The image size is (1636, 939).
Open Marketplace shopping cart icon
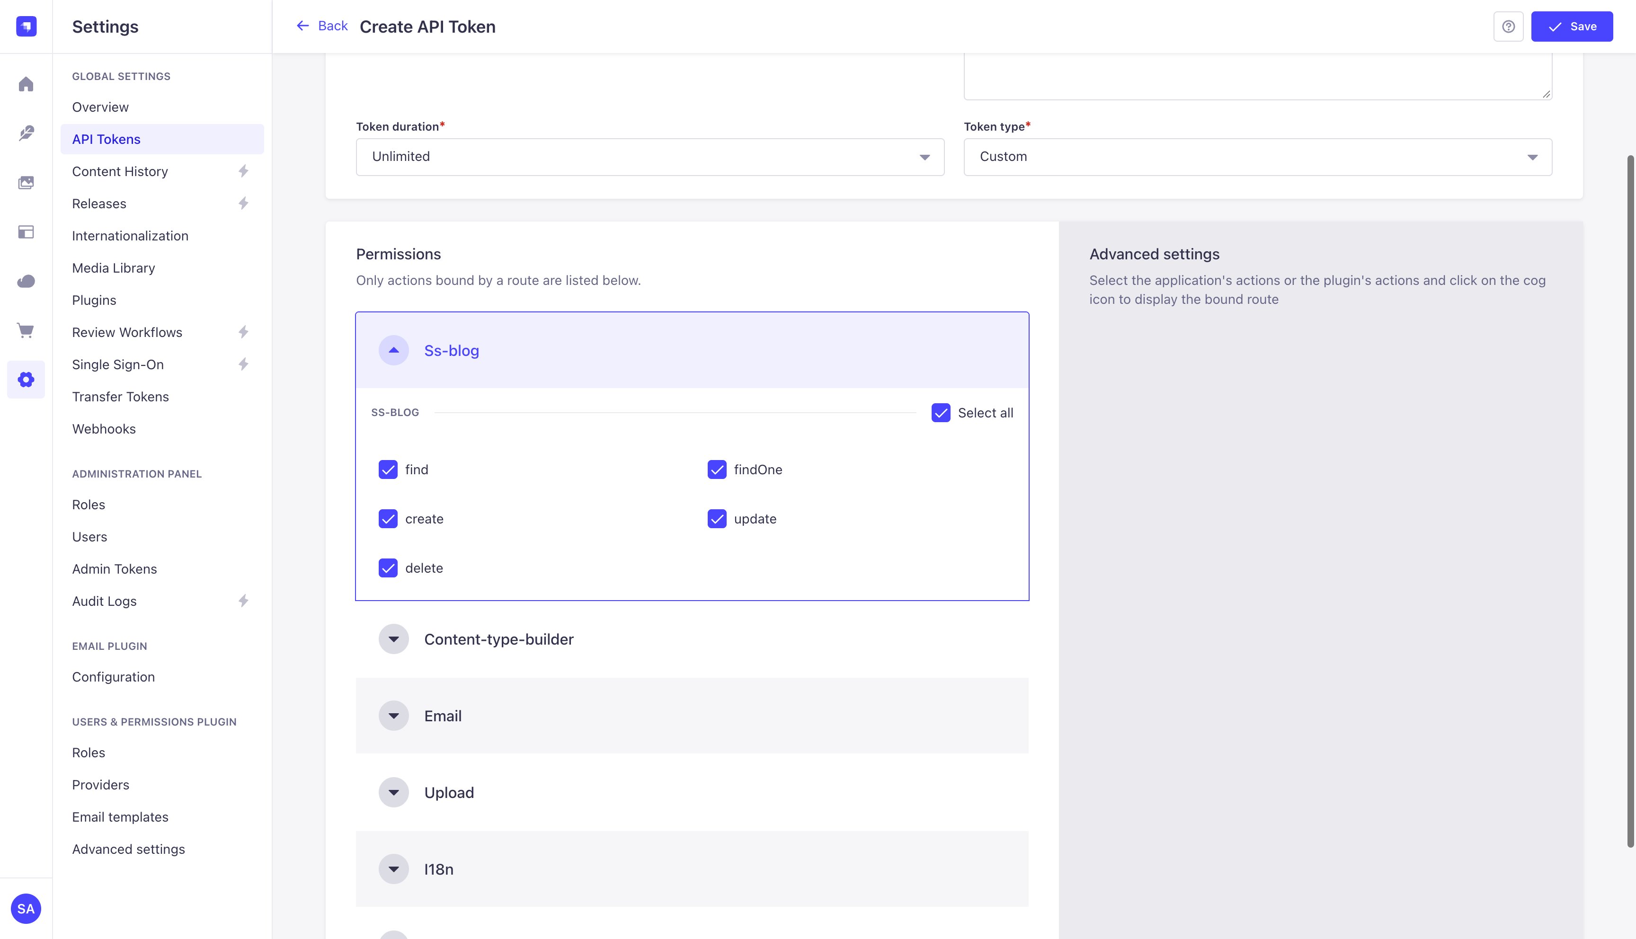pos(26,330)
